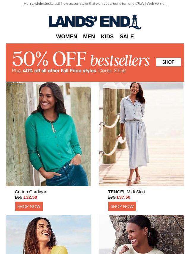Select the KIDS navigation link
The height and width of the screenshot is (254, 190).
[107, 37]
